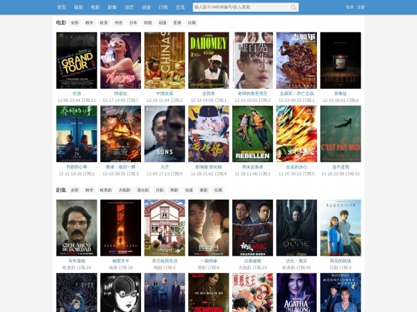This screenshot has height=312, width=417.
Task: Filter series by 大陆剧 tag
Action: 124,189
